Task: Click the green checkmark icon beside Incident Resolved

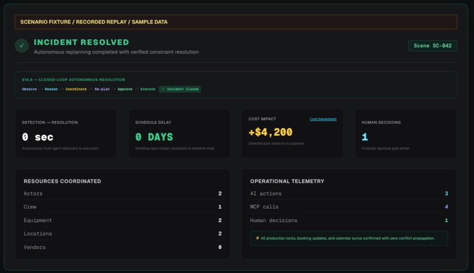Action: tap(22, 46)
